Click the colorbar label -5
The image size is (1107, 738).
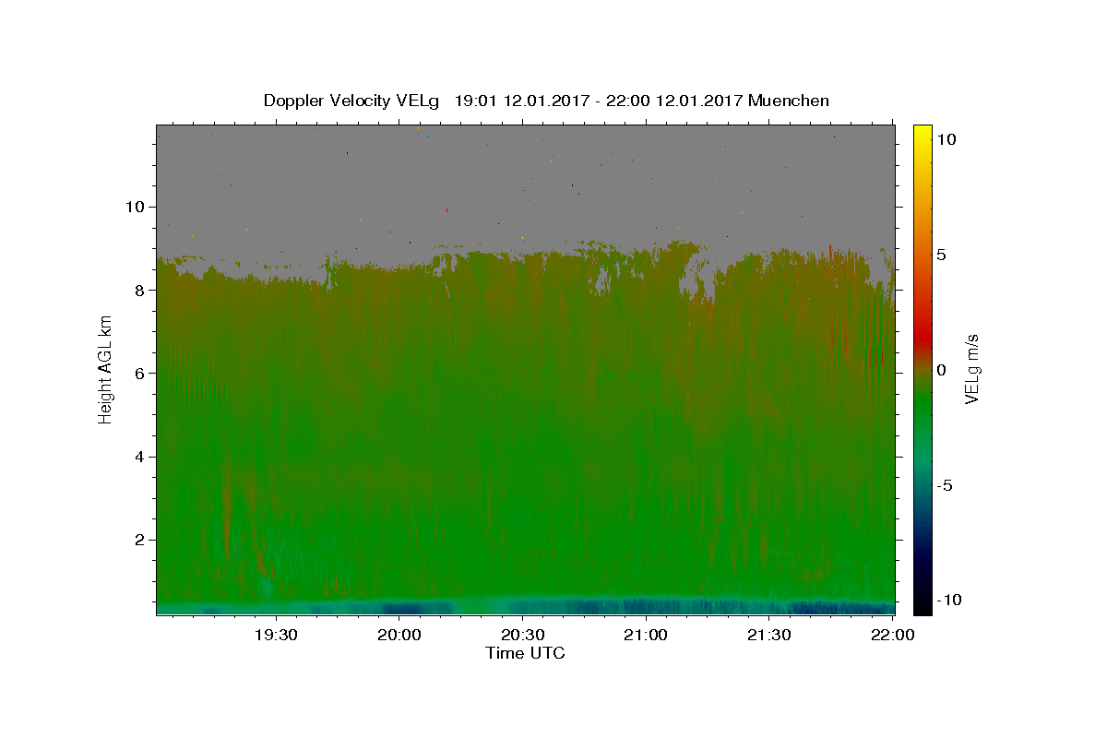coord(946,485)
